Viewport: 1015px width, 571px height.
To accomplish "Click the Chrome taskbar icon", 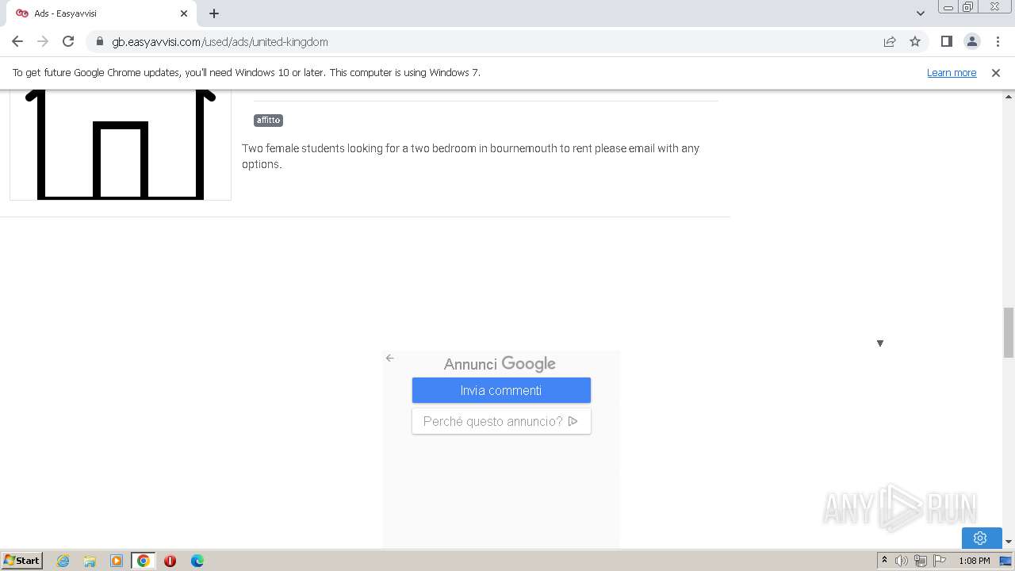I will (144, 561).
